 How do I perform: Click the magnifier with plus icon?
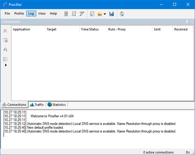tap(5, 49)
